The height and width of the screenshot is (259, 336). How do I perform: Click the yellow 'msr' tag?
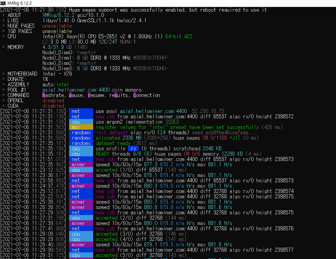pyautogui.click(x=81, y=127)
